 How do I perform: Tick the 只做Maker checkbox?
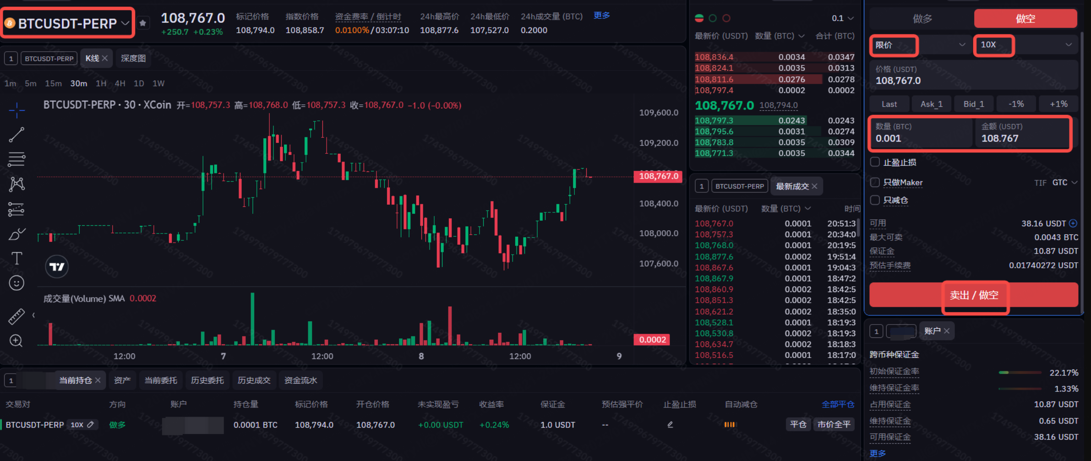(x=875, y=182)
